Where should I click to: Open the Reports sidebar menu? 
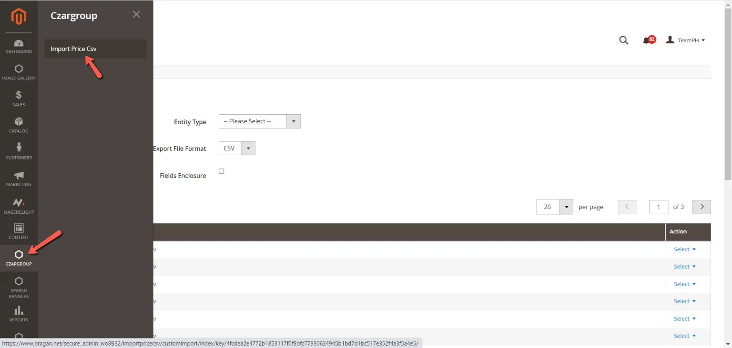point(19,314)
